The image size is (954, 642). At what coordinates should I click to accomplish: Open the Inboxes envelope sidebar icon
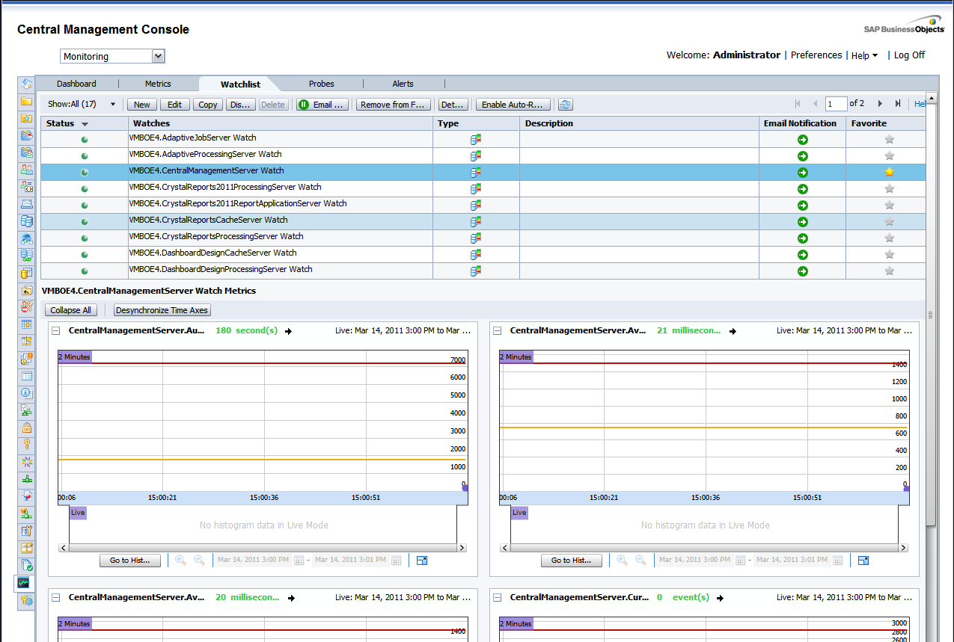(x=26, y=204)
